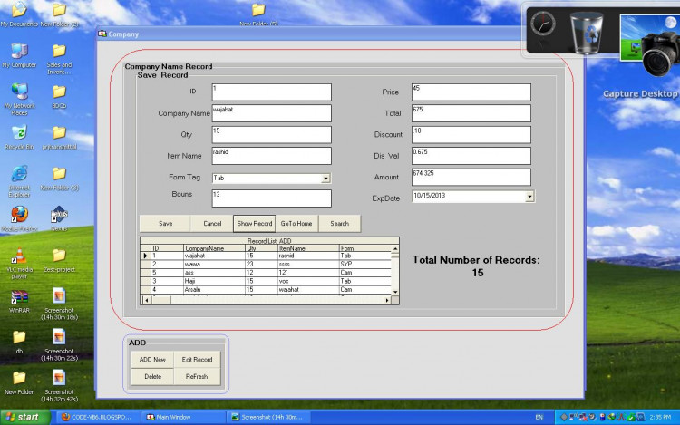Click the Discount text field

(471, 135)
